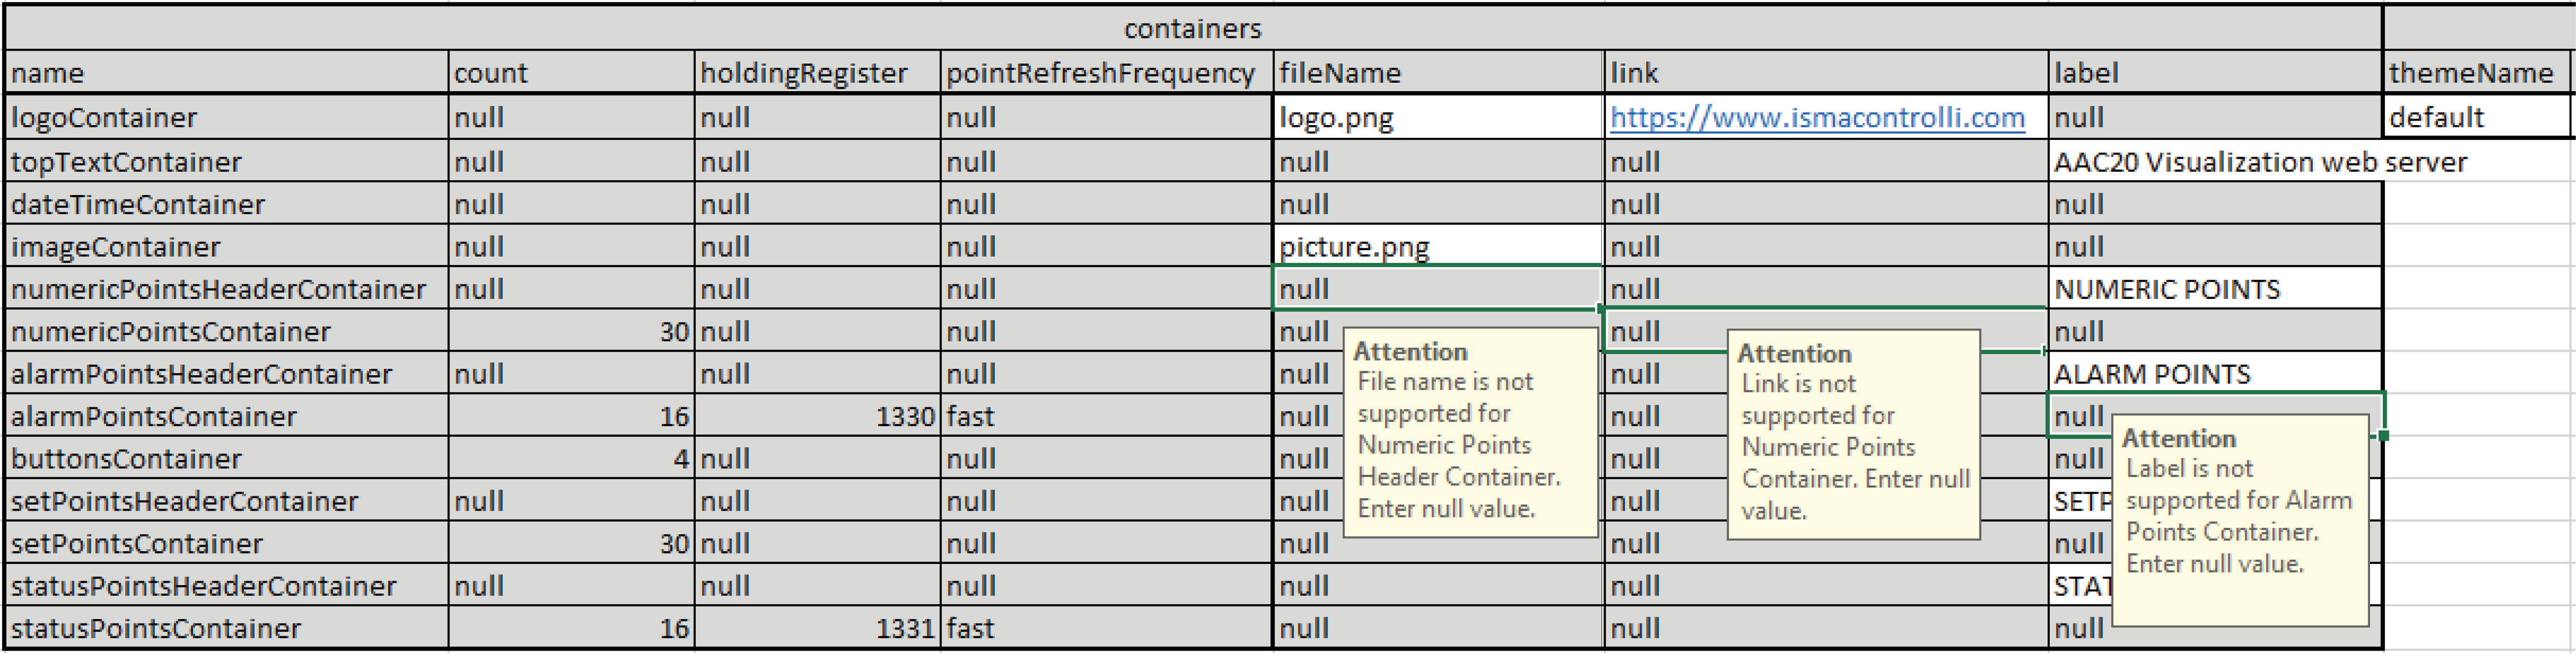This screenshot has width=2576, height=656.
Task: Click the fileName column header cell
Action: coord(1436,73)
